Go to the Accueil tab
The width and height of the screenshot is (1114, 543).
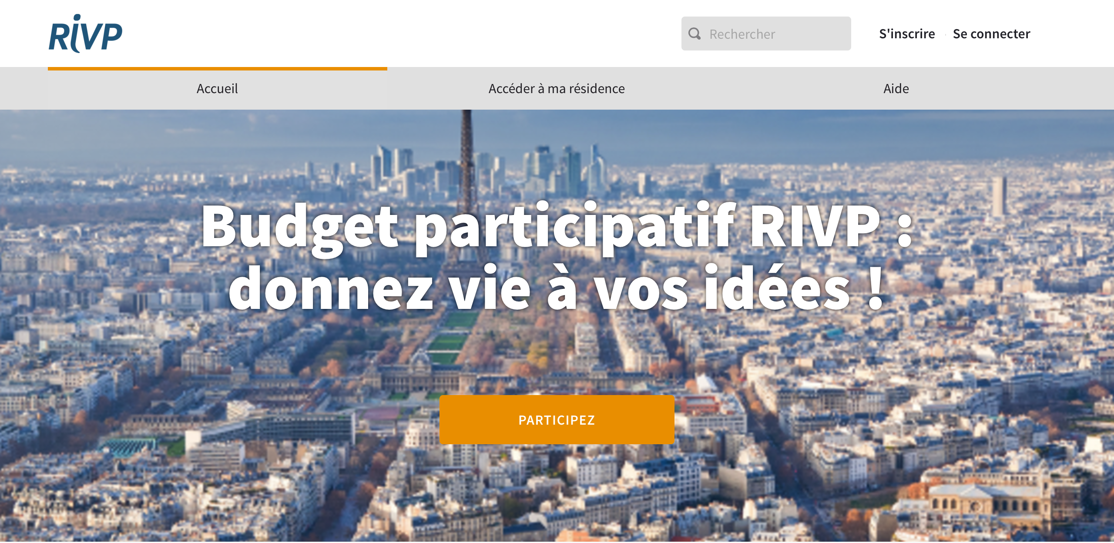pyautogui.click(x=217, y=88)
